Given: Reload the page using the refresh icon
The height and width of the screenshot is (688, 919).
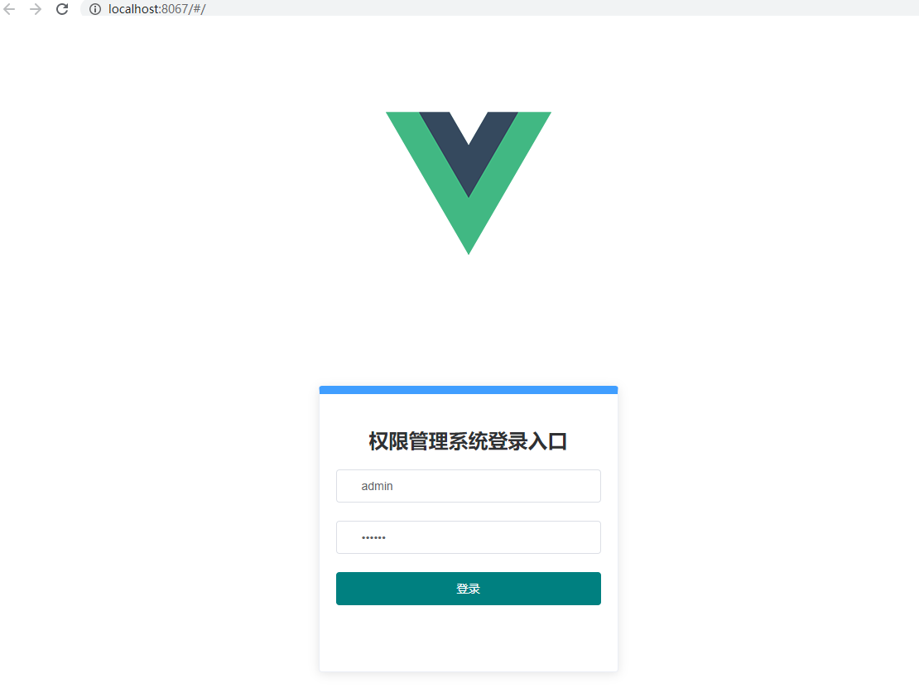Looking at the screenshot, I should (62, 9).
